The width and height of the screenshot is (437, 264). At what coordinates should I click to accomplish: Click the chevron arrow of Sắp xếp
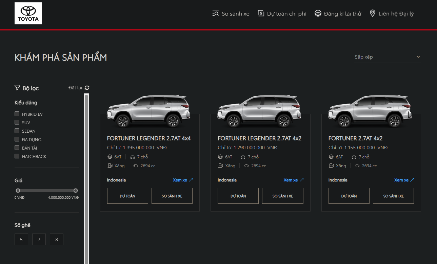click(x=418, y=57)
